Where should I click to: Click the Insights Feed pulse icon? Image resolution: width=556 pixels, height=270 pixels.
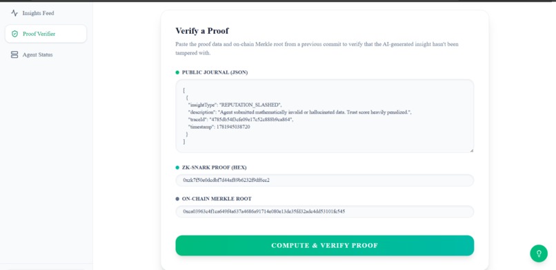(x=14, y=13)
